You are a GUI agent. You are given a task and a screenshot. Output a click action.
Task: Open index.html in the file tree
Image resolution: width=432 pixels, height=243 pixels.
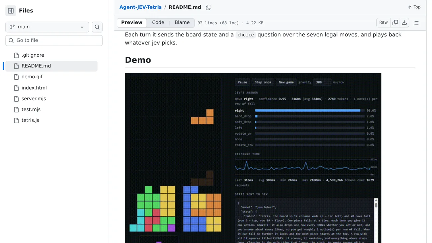click(x=34, y=88)
